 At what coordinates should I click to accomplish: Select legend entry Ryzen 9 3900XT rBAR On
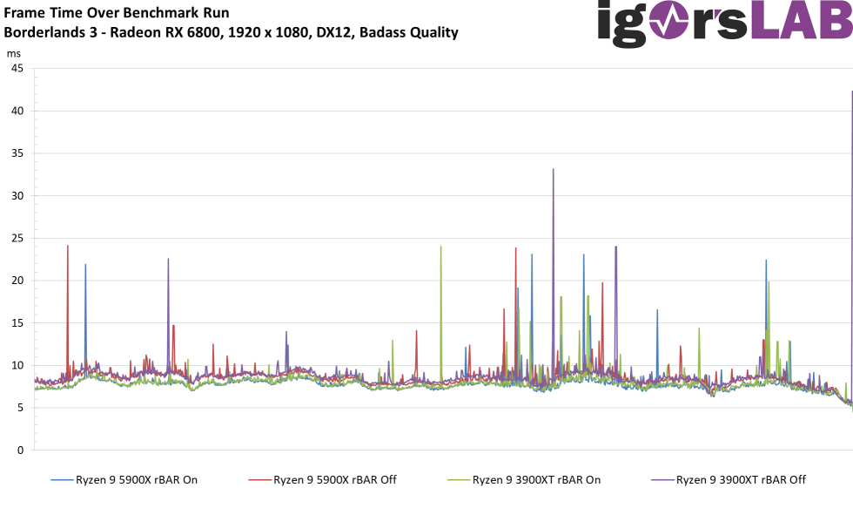coord(524,480)
